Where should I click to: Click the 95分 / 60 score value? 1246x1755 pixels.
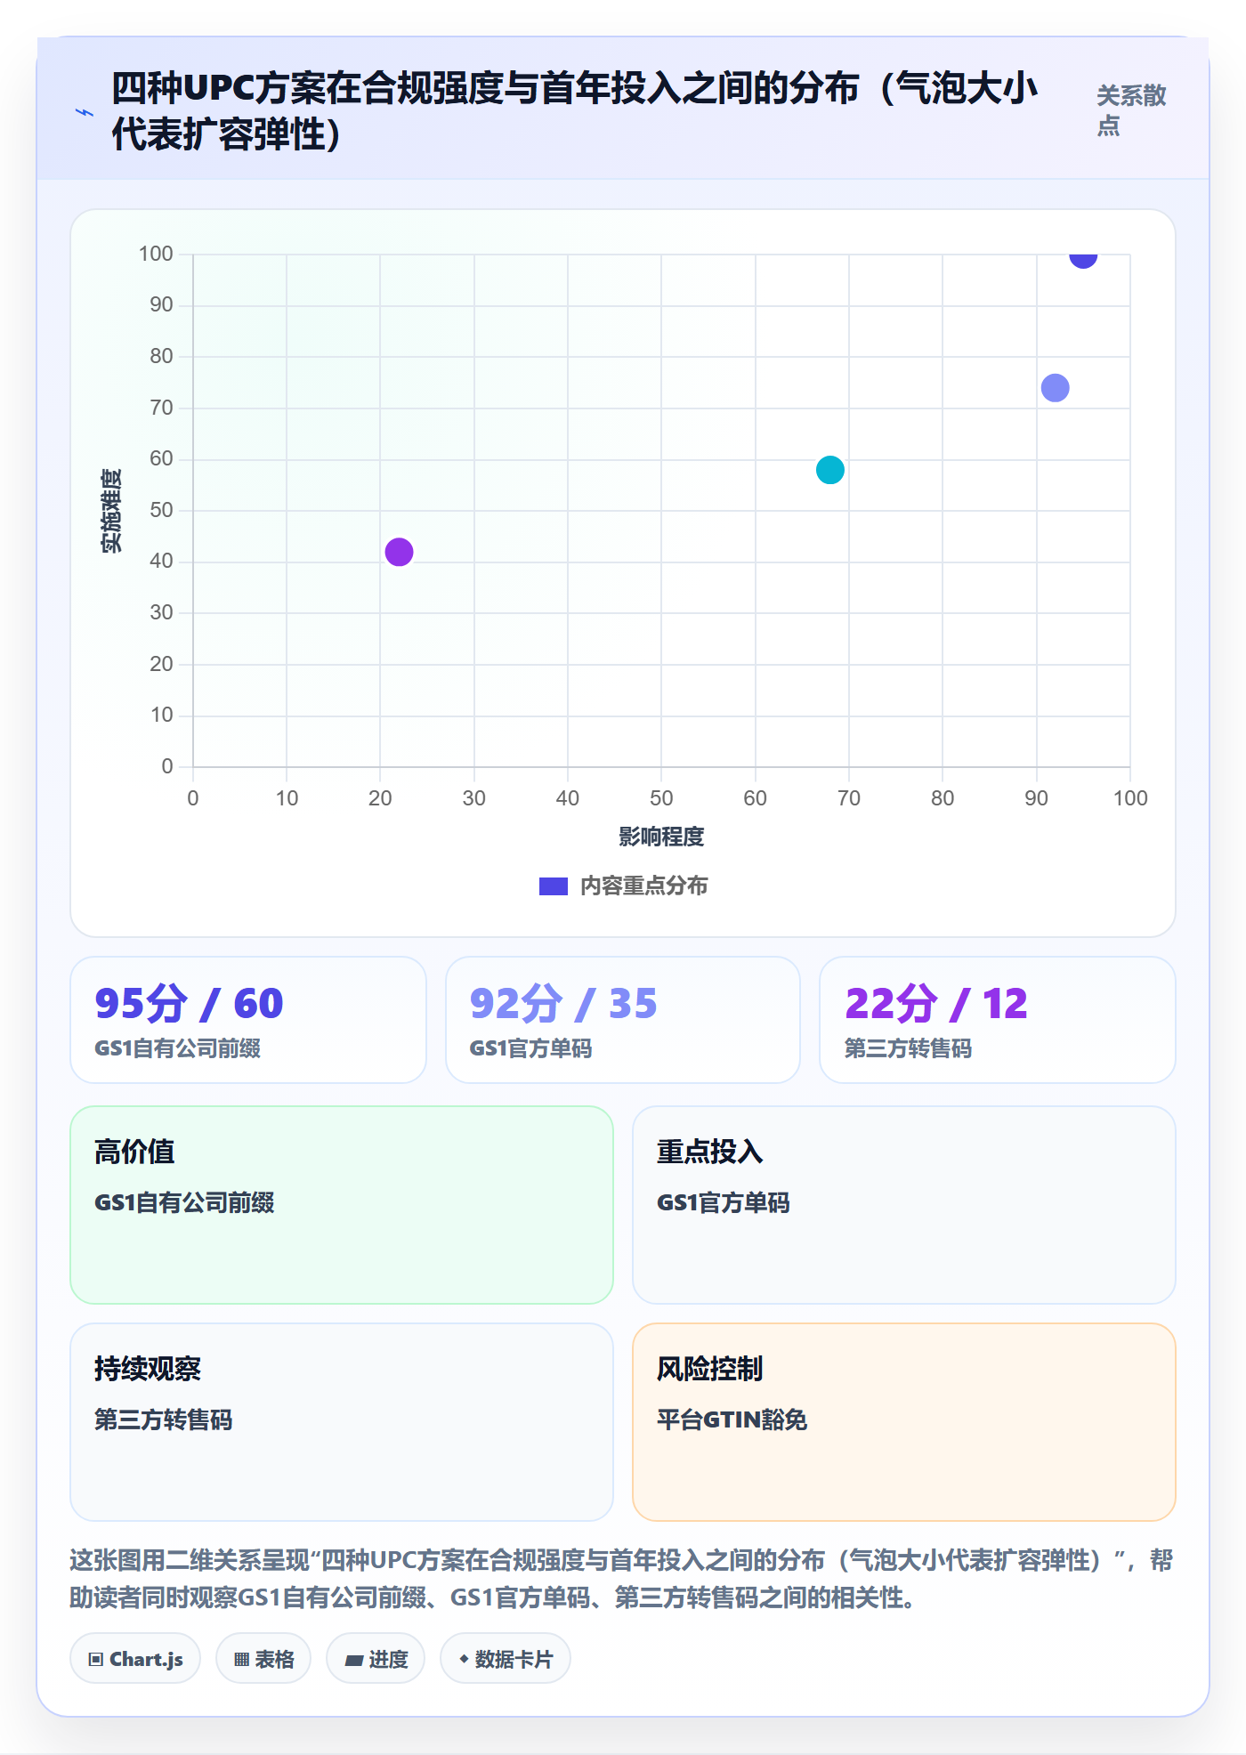tap(190, 1004)
